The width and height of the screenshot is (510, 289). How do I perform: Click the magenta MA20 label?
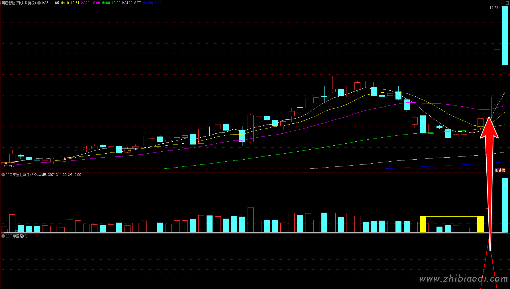coord(90,3)
